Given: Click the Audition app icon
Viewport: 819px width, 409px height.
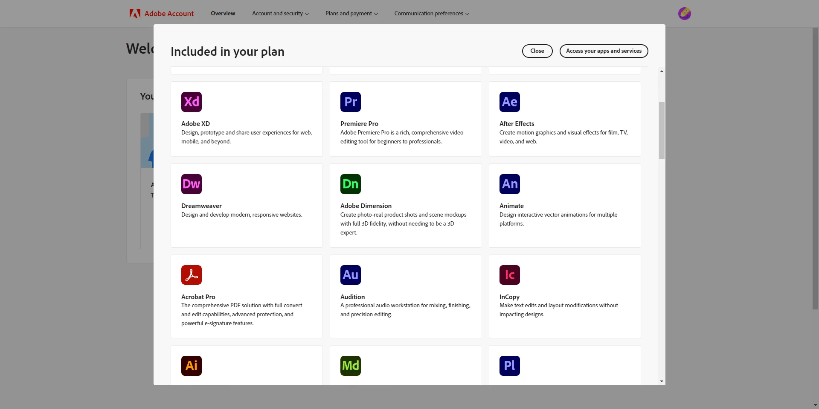Looking at the screenshot, I should click(x=351, y=275).
